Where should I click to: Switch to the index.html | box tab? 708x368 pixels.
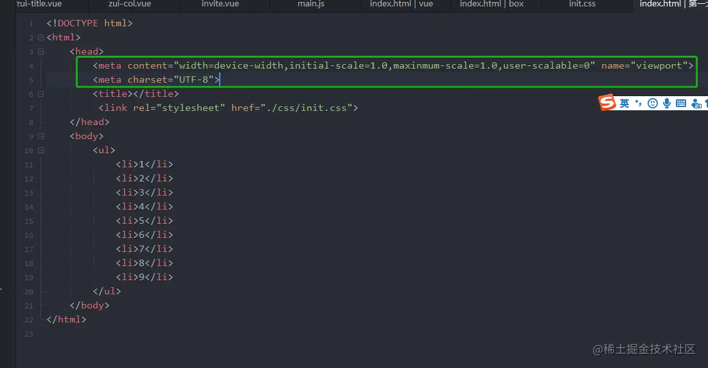[x=491, y=4]
